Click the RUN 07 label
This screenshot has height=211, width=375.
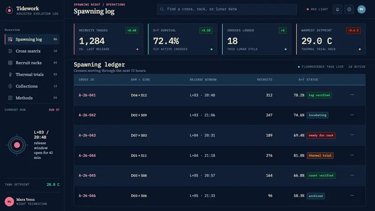[x=54, y=110]
